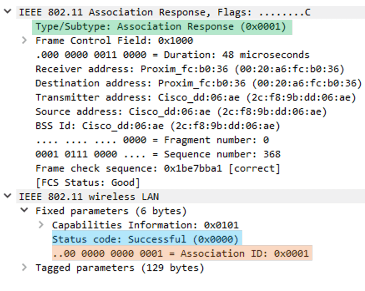Select the Type/Subtype Association Response row
Screen dimensions: 365x291
[x=161, y=27]
